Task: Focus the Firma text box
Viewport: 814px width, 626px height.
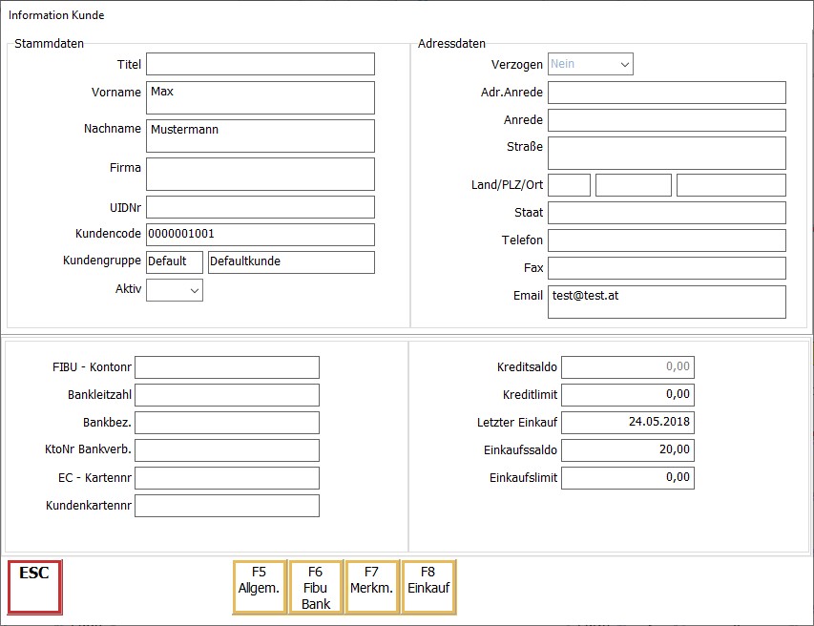Action: 260,174
